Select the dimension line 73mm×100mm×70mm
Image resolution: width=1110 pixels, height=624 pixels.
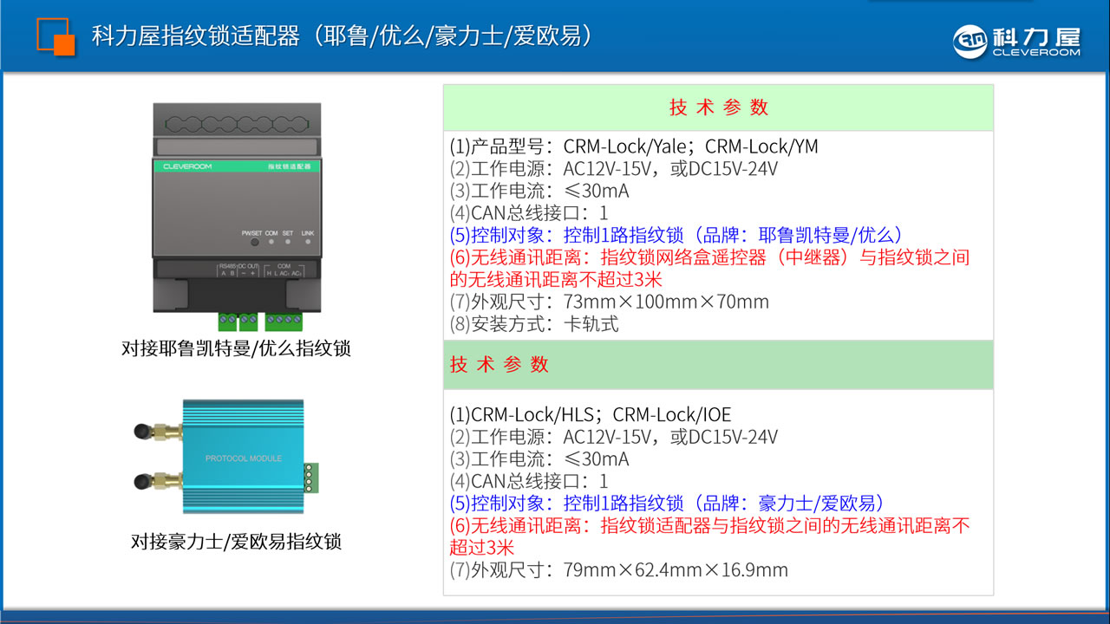point(610,302)
